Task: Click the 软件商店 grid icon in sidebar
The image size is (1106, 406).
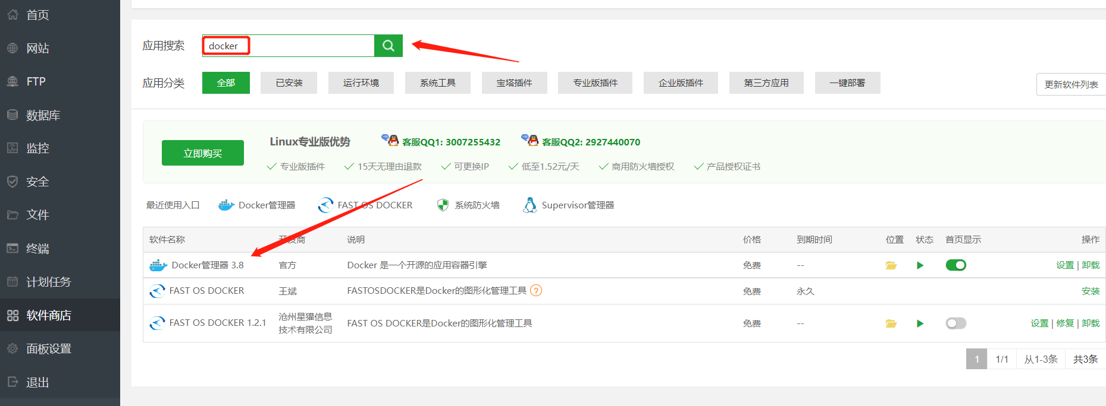Action: click(x=12, y=315)
